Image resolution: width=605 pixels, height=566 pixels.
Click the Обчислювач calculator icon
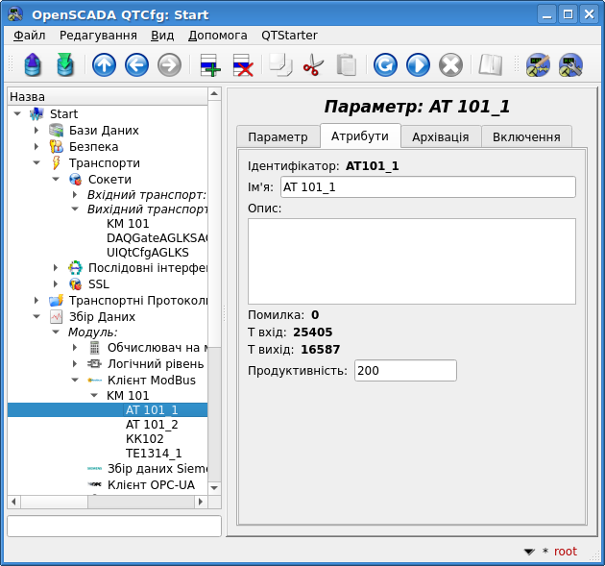(x=94, y=348)
